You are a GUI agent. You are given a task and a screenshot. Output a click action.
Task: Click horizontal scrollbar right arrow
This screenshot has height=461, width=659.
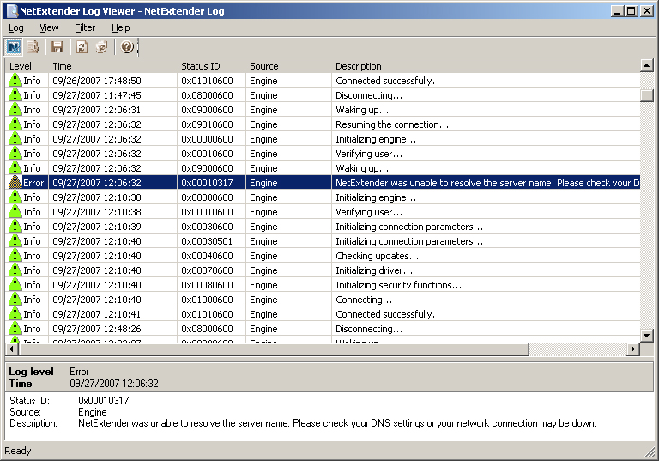633,349
